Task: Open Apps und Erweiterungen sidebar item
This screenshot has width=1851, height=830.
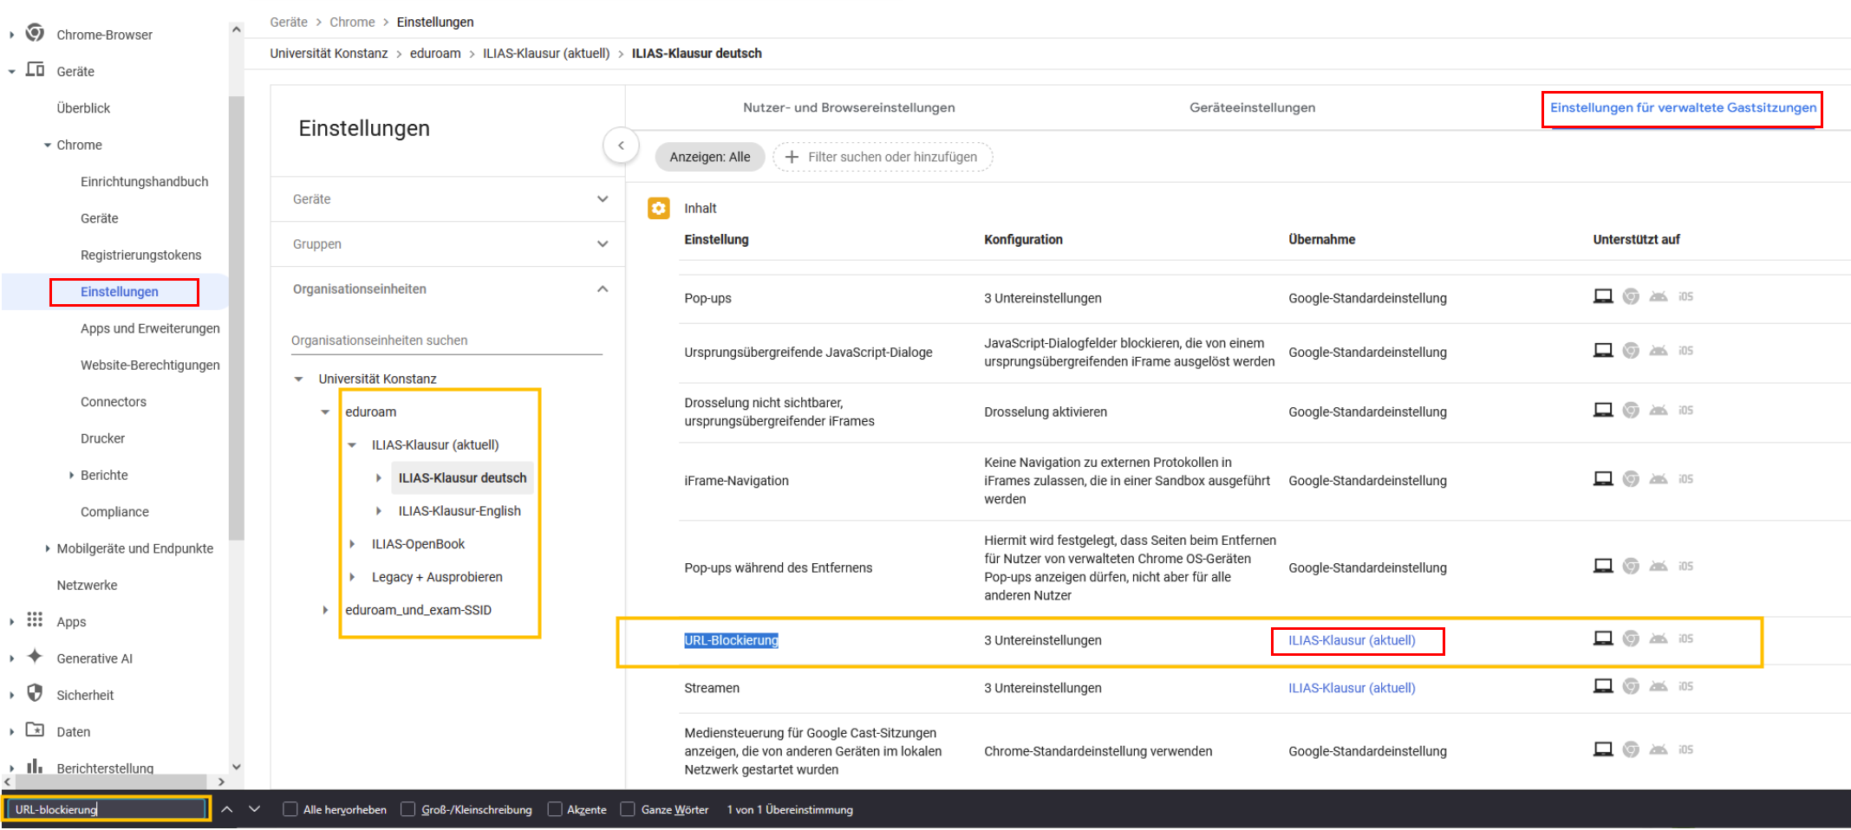Action: [150, 328]
